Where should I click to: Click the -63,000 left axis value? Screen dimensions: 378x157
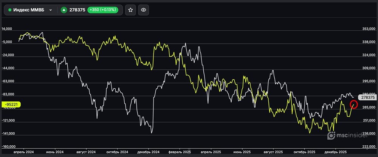[8, 81]
